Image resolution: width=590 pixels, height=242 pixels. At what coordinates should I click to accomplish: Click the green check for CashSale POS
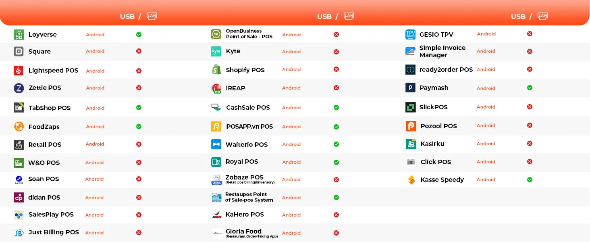(336, 108)
